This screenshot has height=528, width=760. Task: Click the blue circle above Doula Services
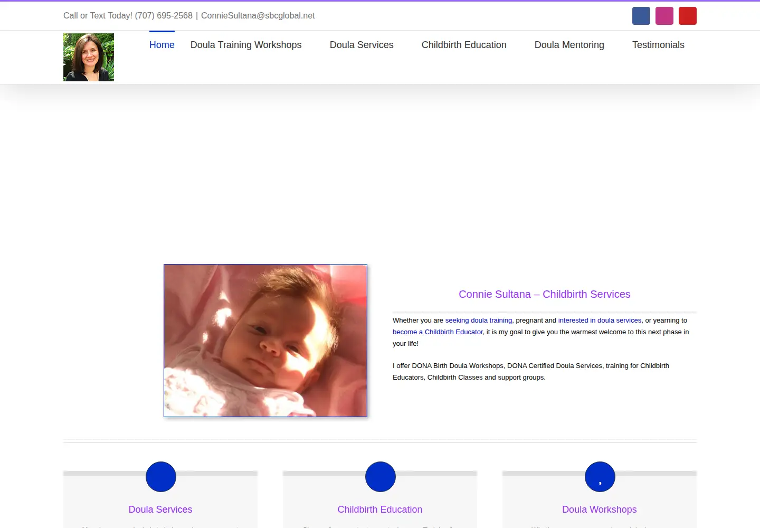pyautogui.click(x=161, y=477)
